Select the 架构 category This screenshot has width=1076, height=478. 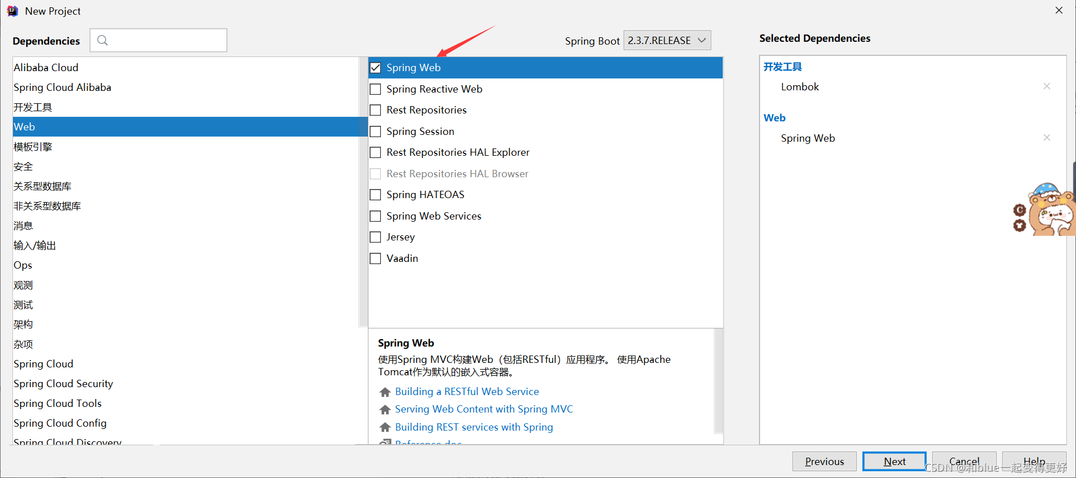coord(186,324)
